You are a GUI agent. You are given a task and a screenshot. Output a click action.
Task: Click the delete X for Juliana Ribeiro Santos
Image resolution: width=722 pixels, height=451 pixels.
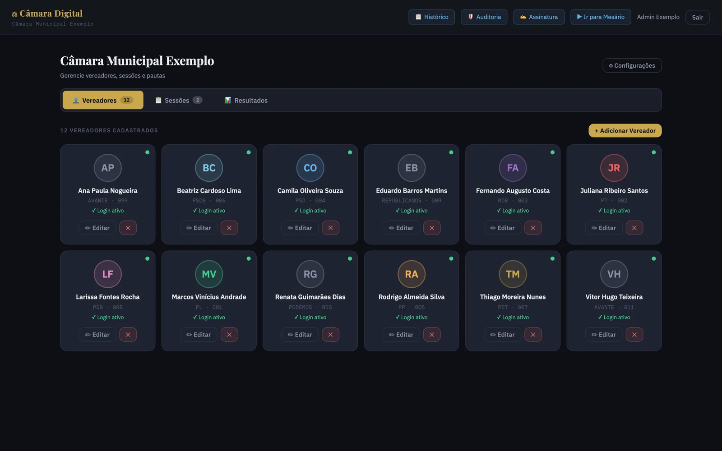click(x=634, y=228)
